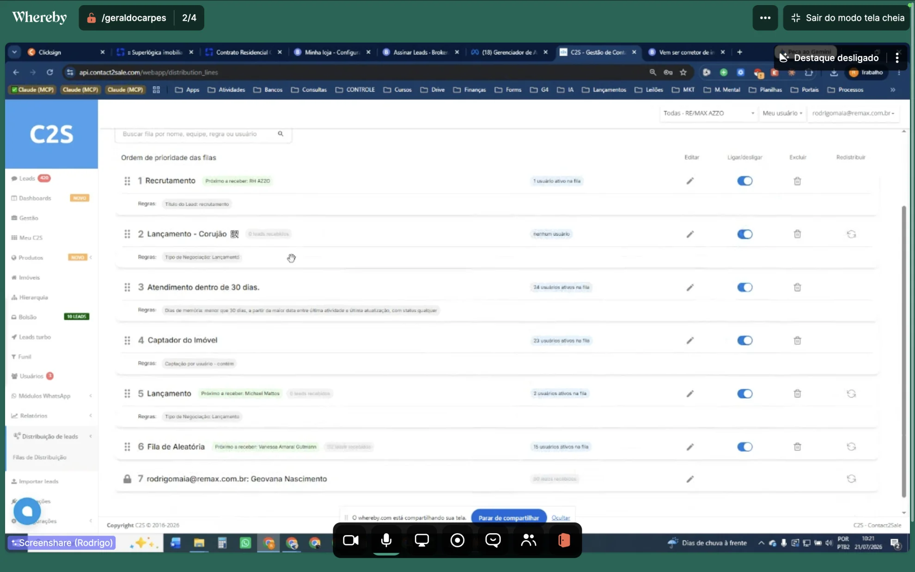Turn off the Recrutamento queue switch
915x572 pixels.
click(x=745, y=181)
